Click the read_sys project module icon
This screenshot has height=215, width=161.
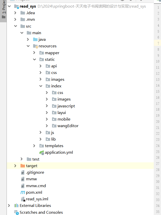[x=16, y=6]
